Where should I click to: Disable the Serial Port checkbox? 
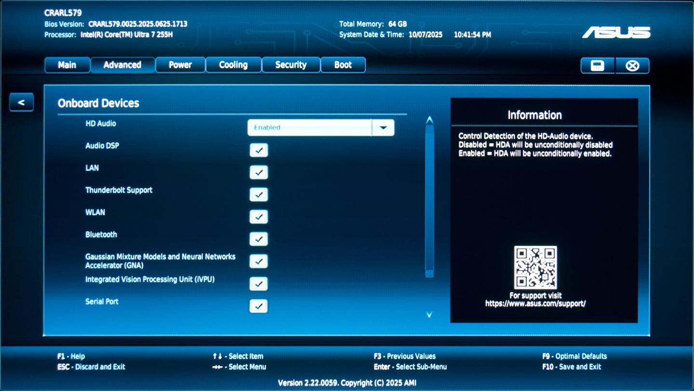click(x=259, y=306)
